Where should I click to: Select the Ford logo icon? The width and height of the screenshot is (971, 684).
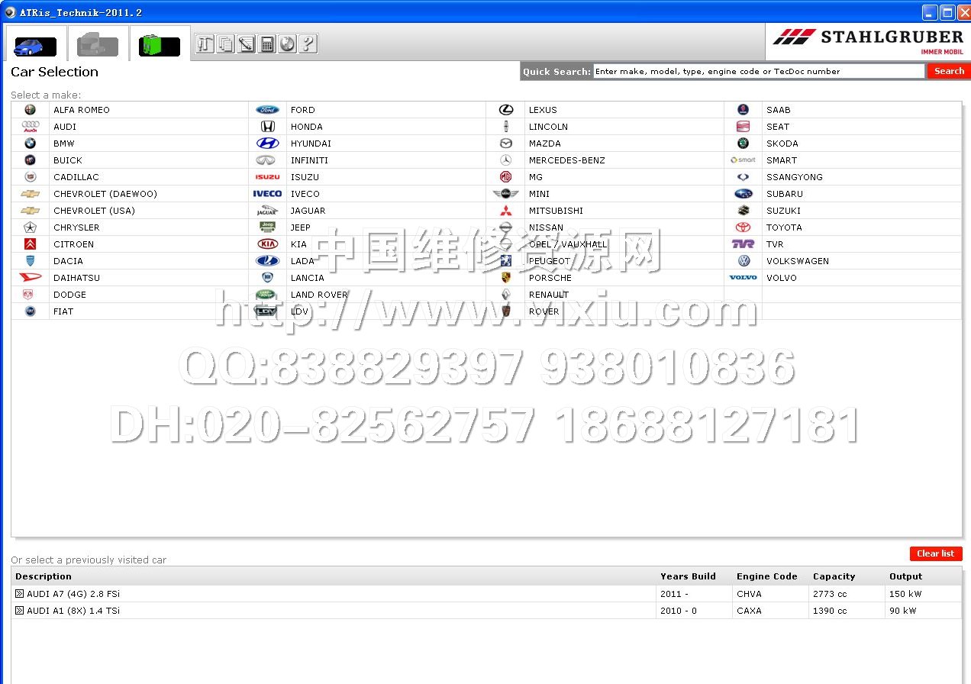coord(267,110)
